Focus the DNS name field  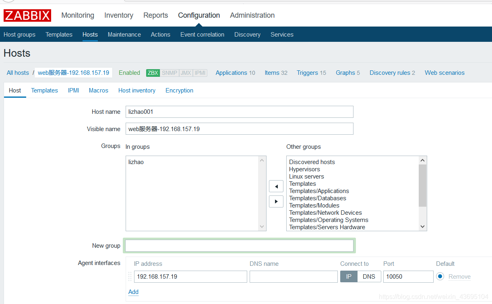(x=294, y=277)
